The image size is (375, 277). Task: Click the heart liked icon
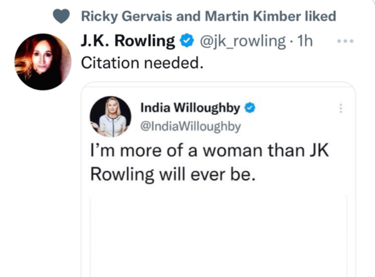(x=61, y=16)
